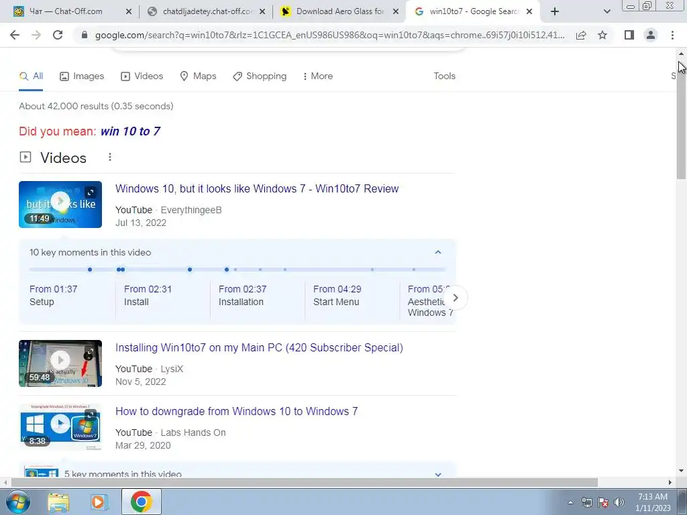This screenshot has width=687, height=515.
Task: Open How to downgrade Windows 10 link
Action: click(237, 412)
